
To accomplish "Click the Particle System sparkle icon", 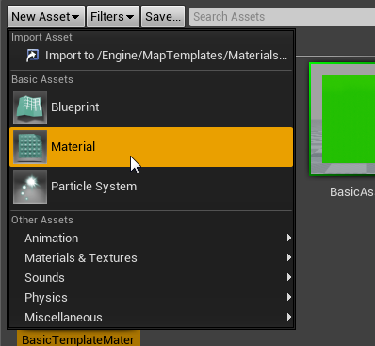I will click(x=30, y=187).
